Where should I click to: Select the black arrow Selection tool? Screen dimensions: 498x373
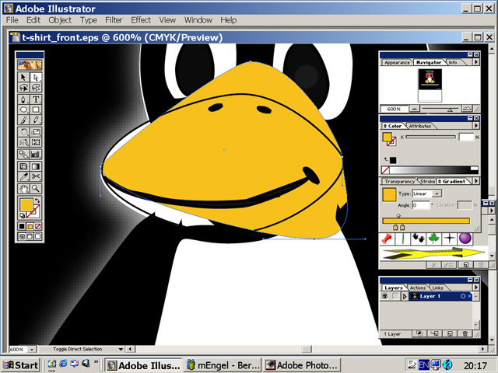click(23, 77)
